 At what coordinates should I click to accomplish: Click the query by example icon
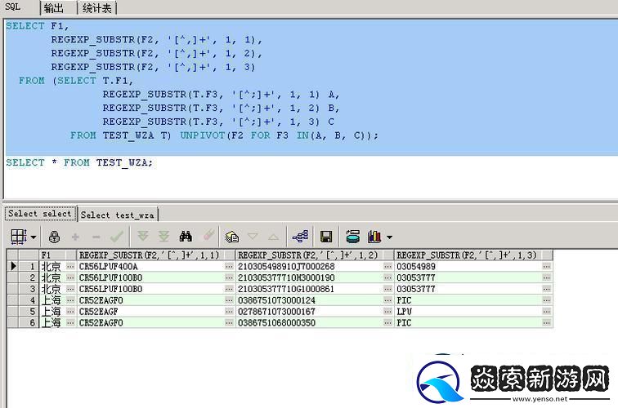click(x=232, y=237)
